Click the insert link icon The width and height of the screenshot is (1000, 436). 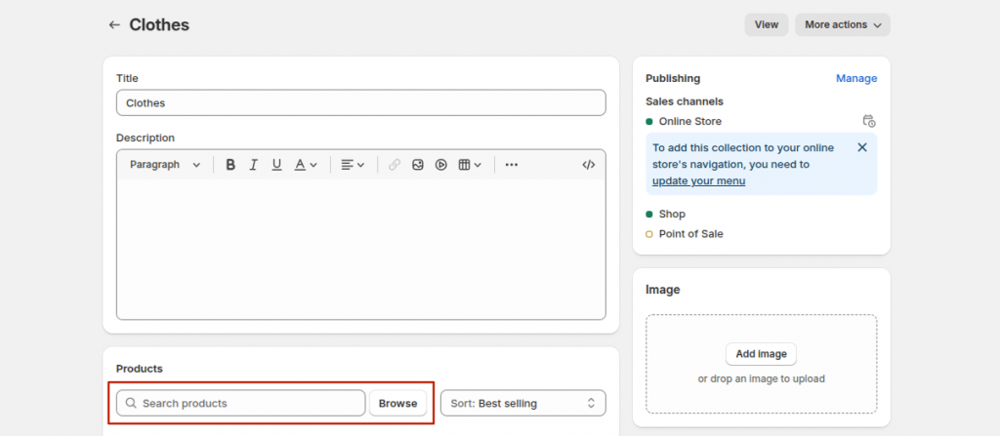395,165
